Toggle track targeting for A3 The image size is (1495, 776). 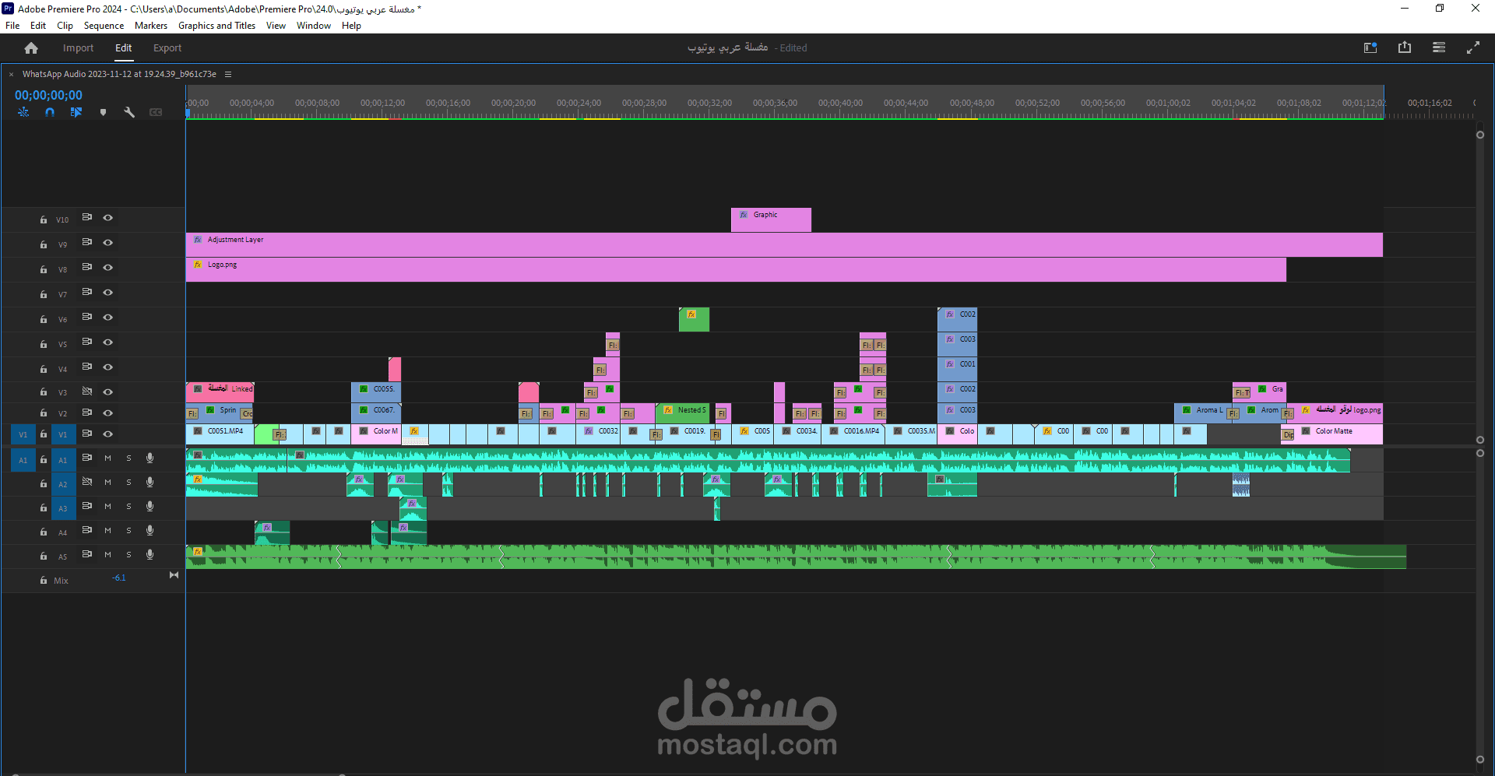coord(63,508)
